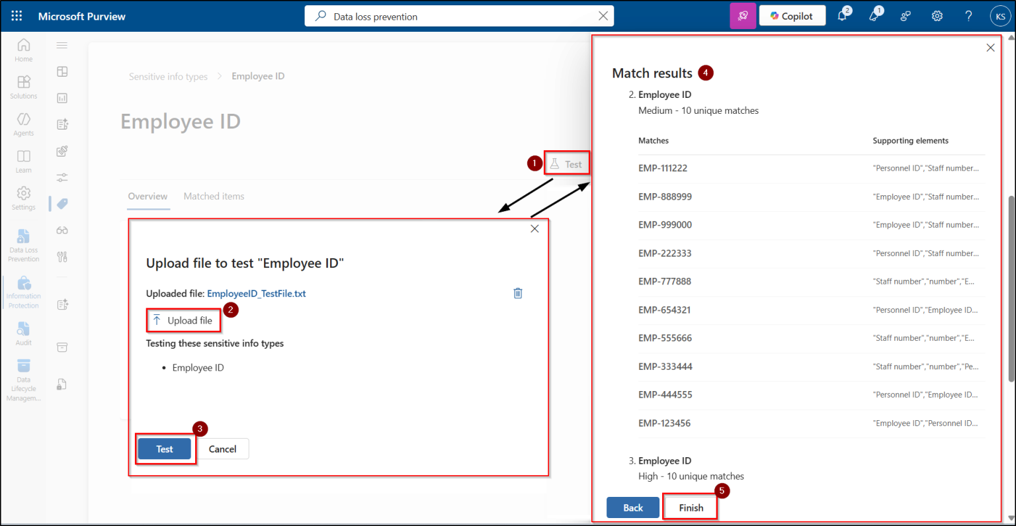Open the EmployeeID_TestFile.txt link
The height and width of the screenshot is (526, 1016).
tap(257, 293)
